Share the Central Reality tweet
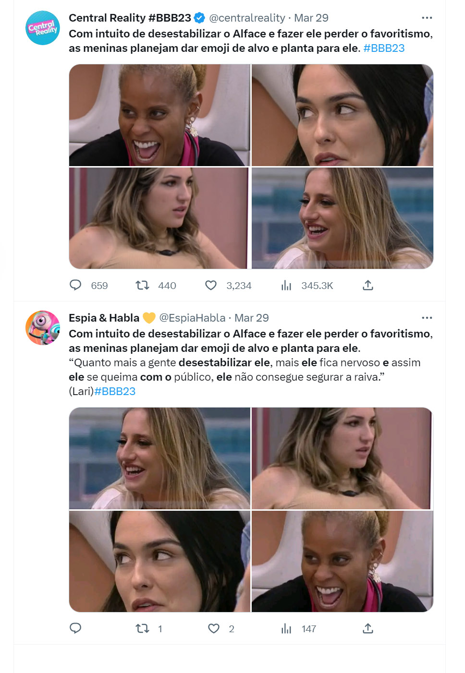The image size is (465, 673). pyautogui.click(x=368, y=286)
